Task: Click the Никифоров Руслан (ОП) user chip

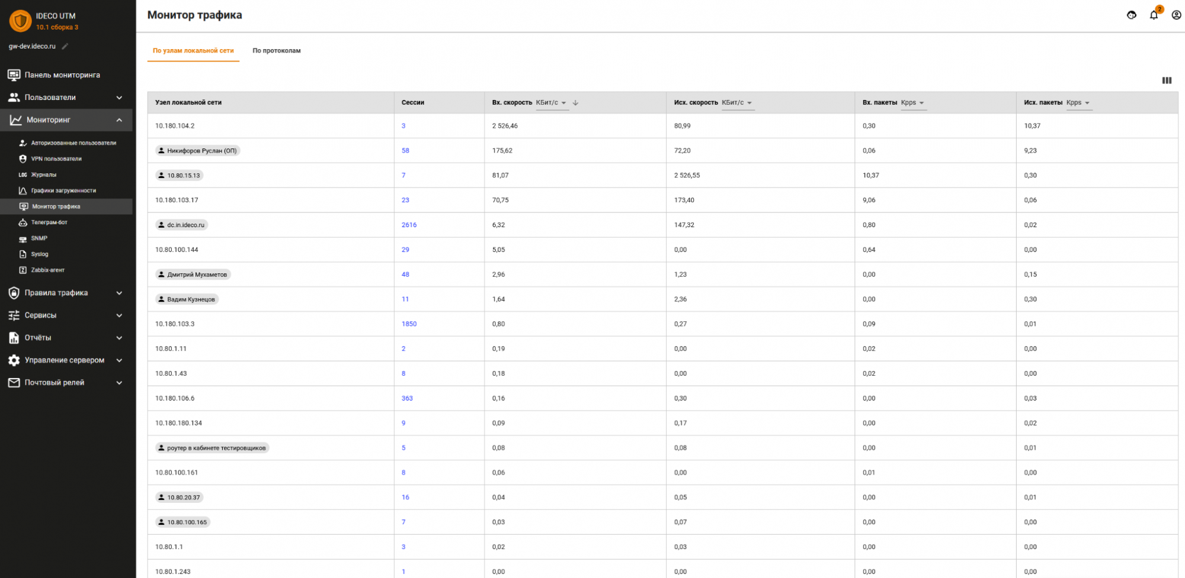Action: tap(198, 151)
